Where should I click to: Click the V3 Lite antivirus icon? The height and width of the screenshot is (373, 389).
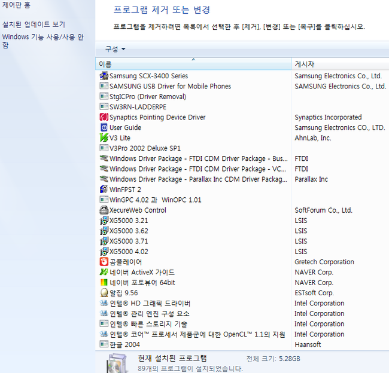pyautogui.click(x=104, y=138)
